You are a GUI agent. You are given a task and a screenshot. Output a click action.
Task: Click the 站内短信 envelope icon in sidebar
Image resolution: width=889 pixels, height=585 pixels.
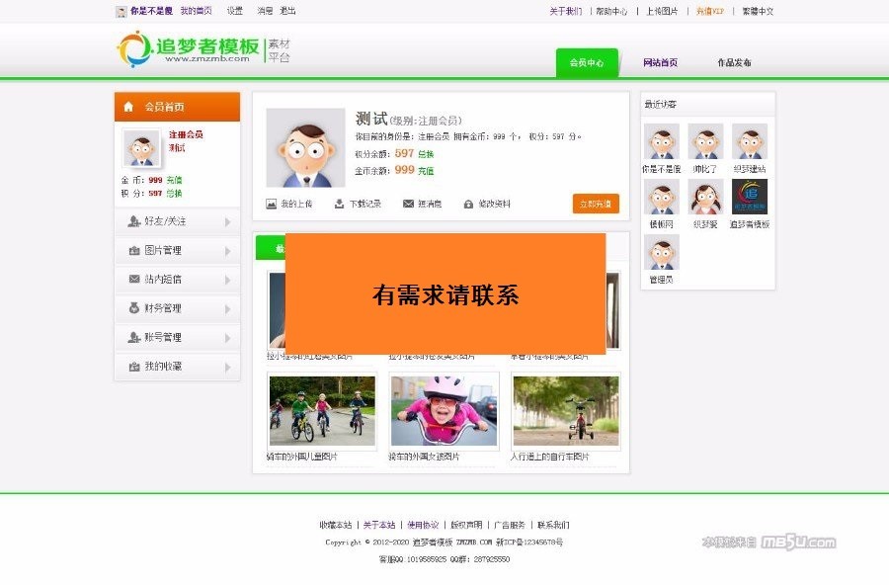click(134, 280)
